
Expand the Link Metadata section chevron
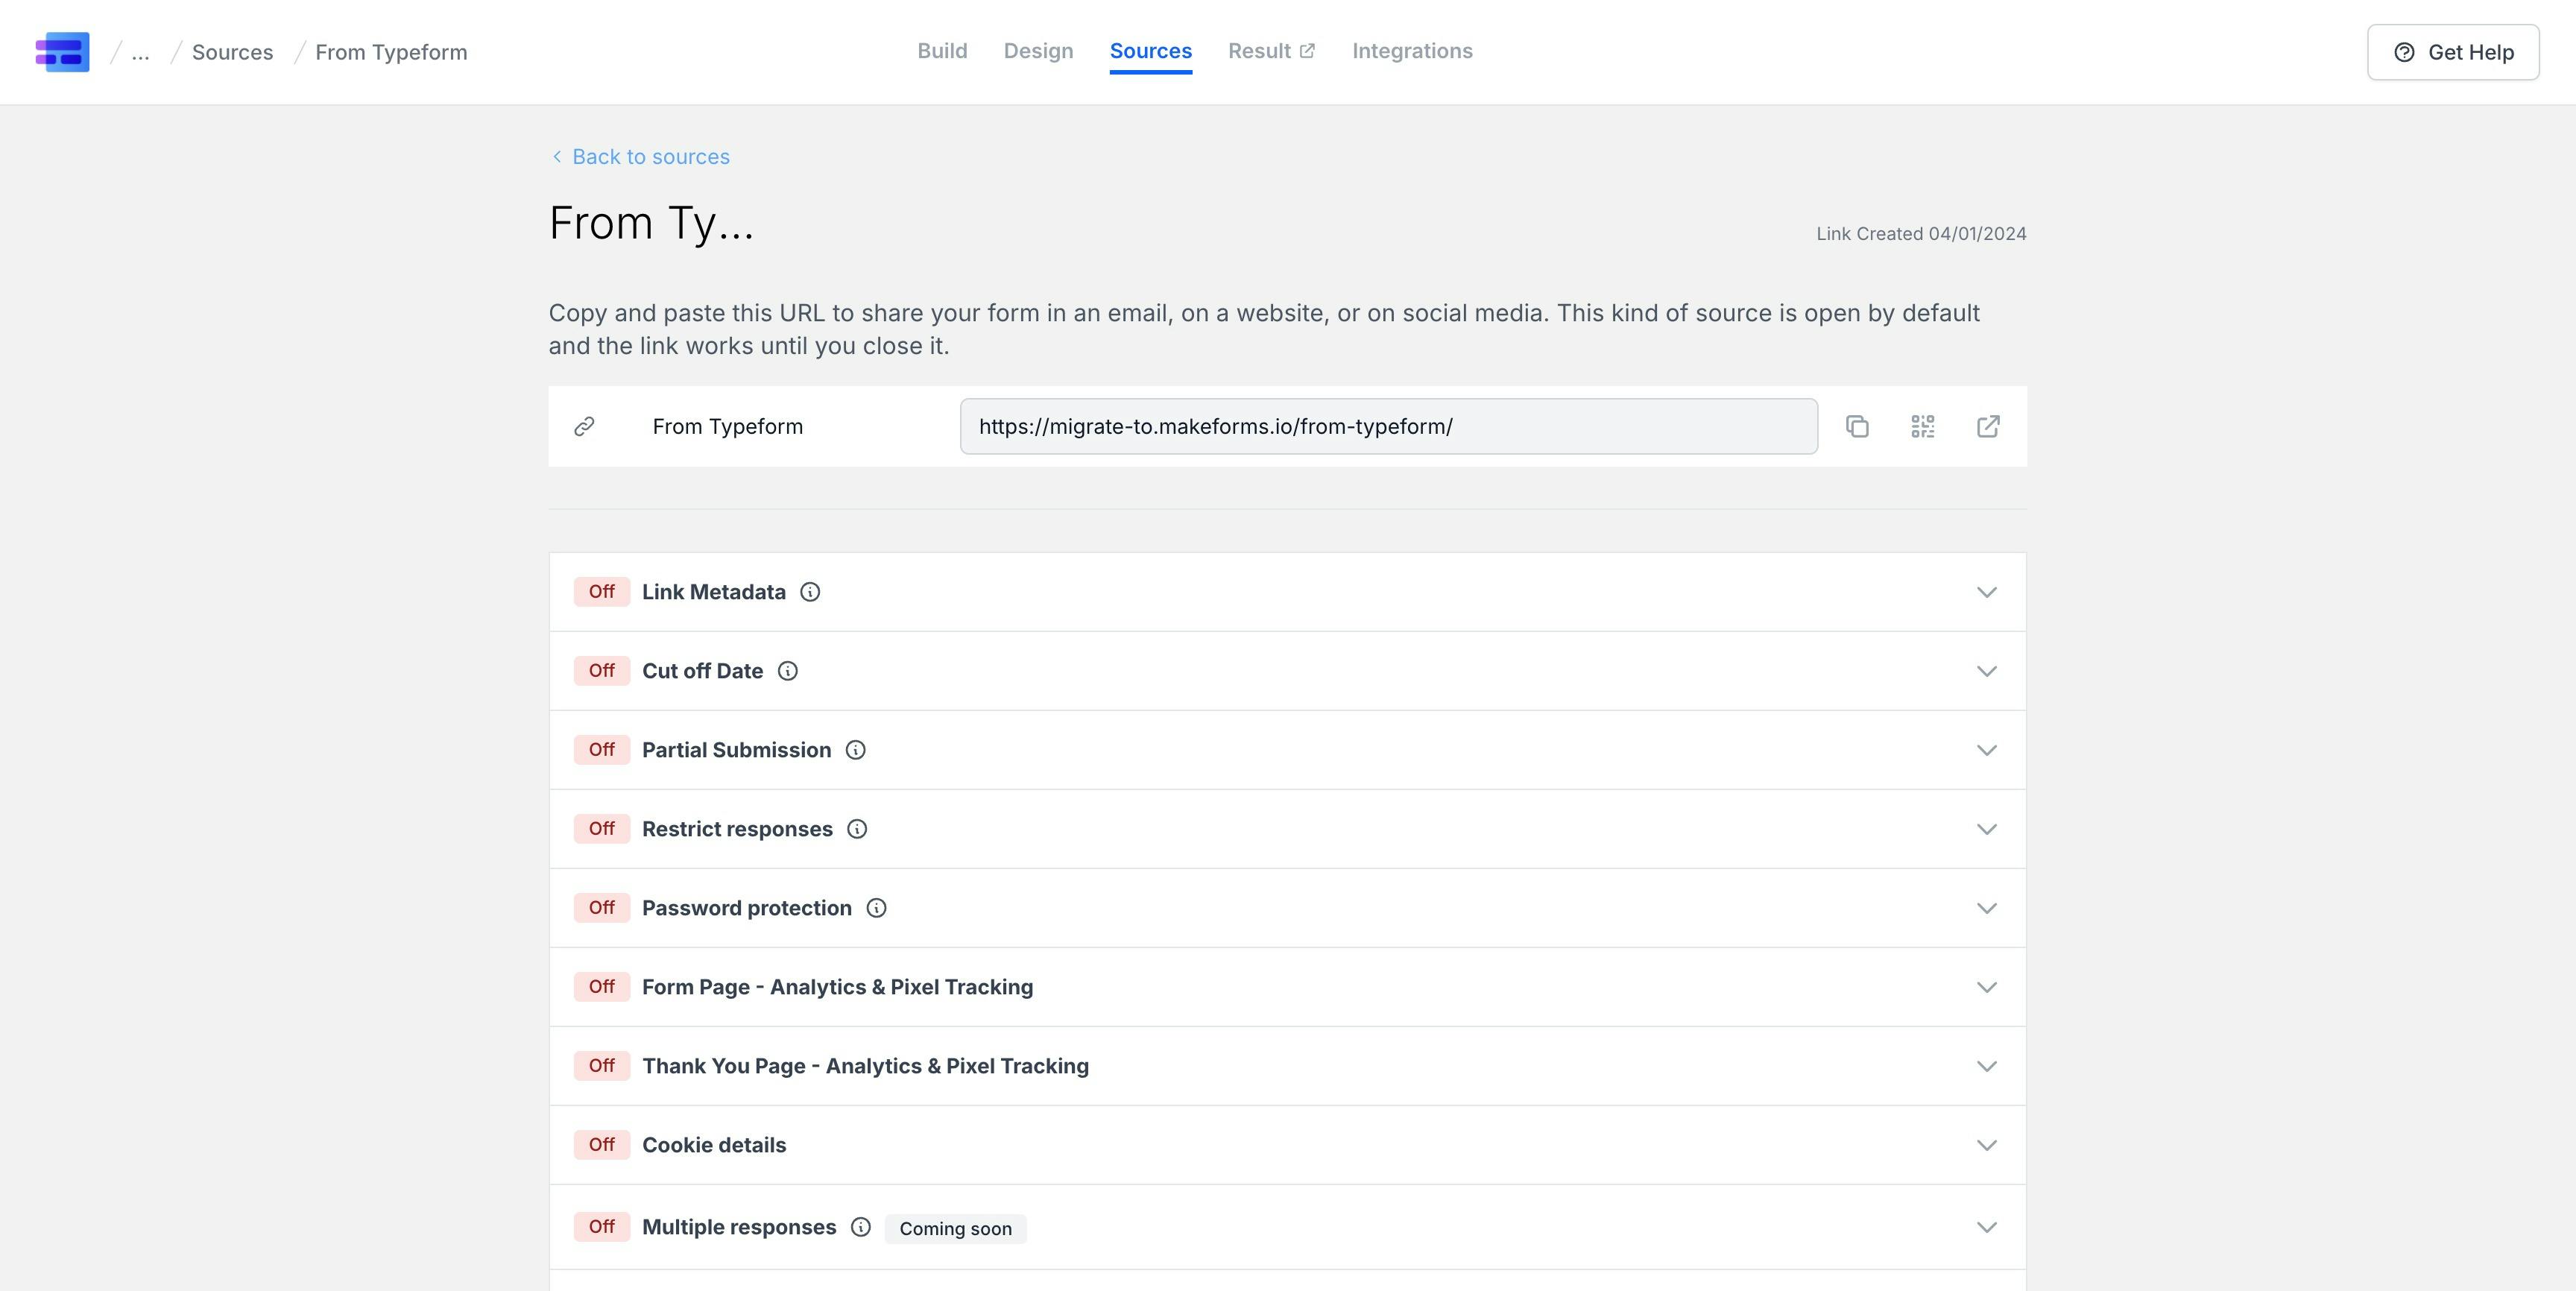pos(1987,592)
